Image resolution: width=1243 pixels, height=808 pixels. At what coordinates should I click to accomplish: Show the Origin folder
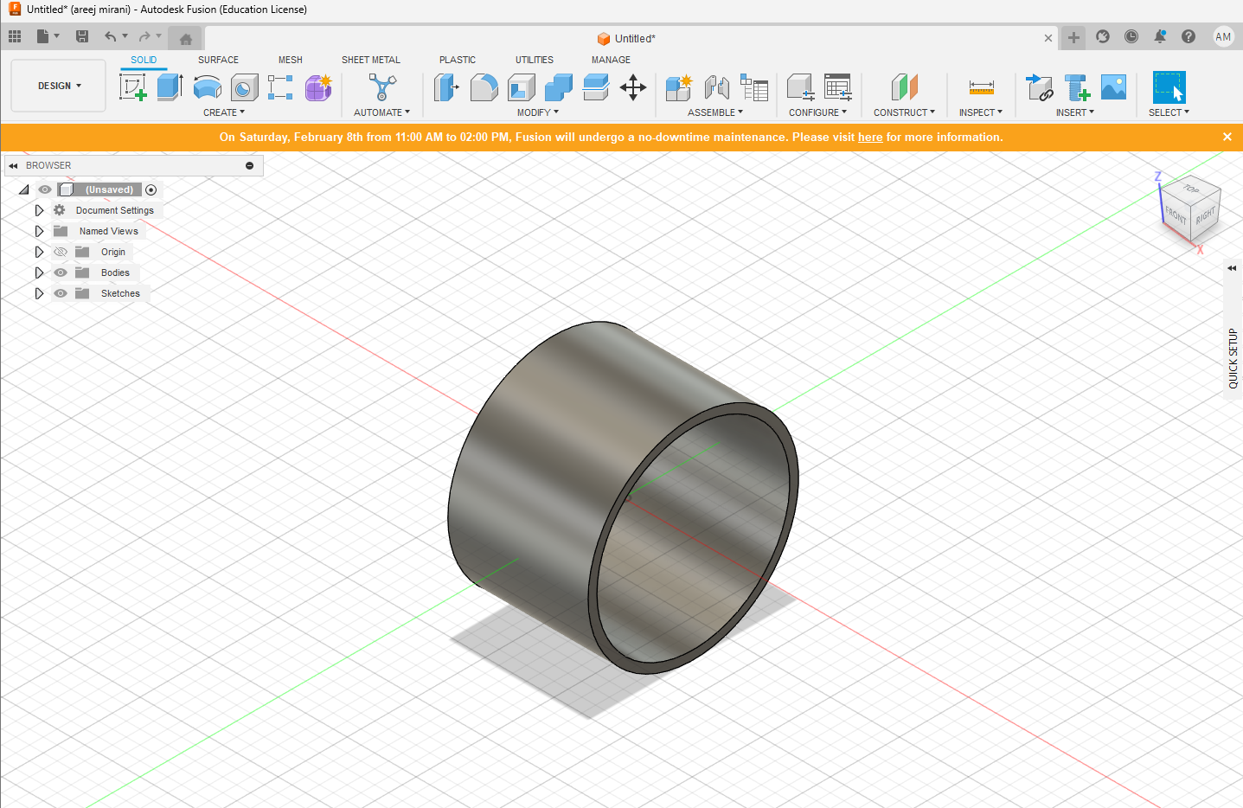click(x=60, y=252)
